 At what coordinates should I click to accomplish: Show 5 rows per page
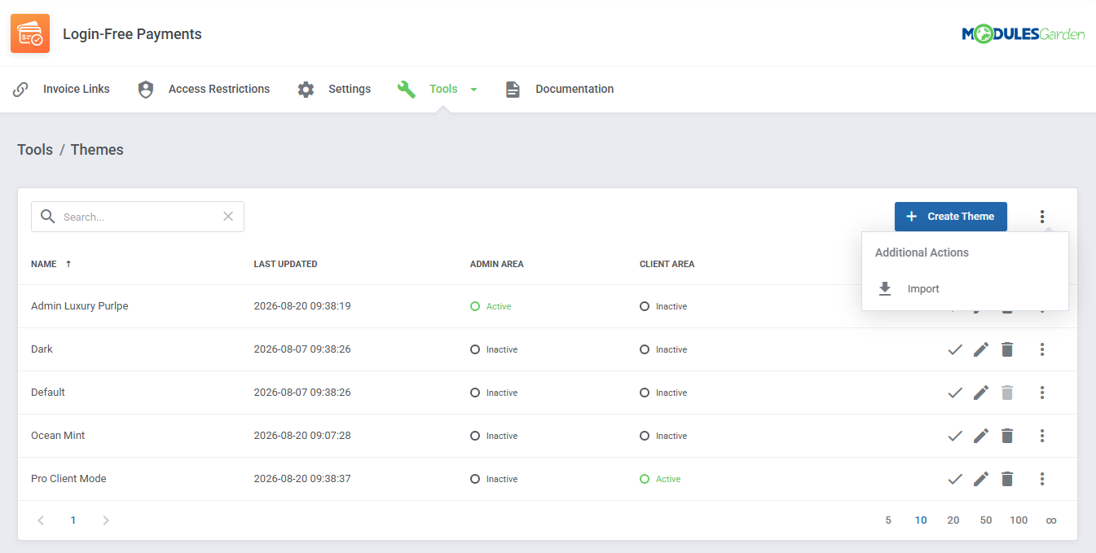(888, 520)
